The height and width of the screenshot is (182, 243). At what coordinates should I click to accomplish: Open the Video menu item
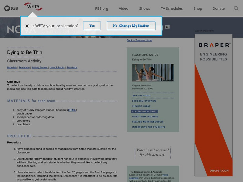(x=124, y=8)
